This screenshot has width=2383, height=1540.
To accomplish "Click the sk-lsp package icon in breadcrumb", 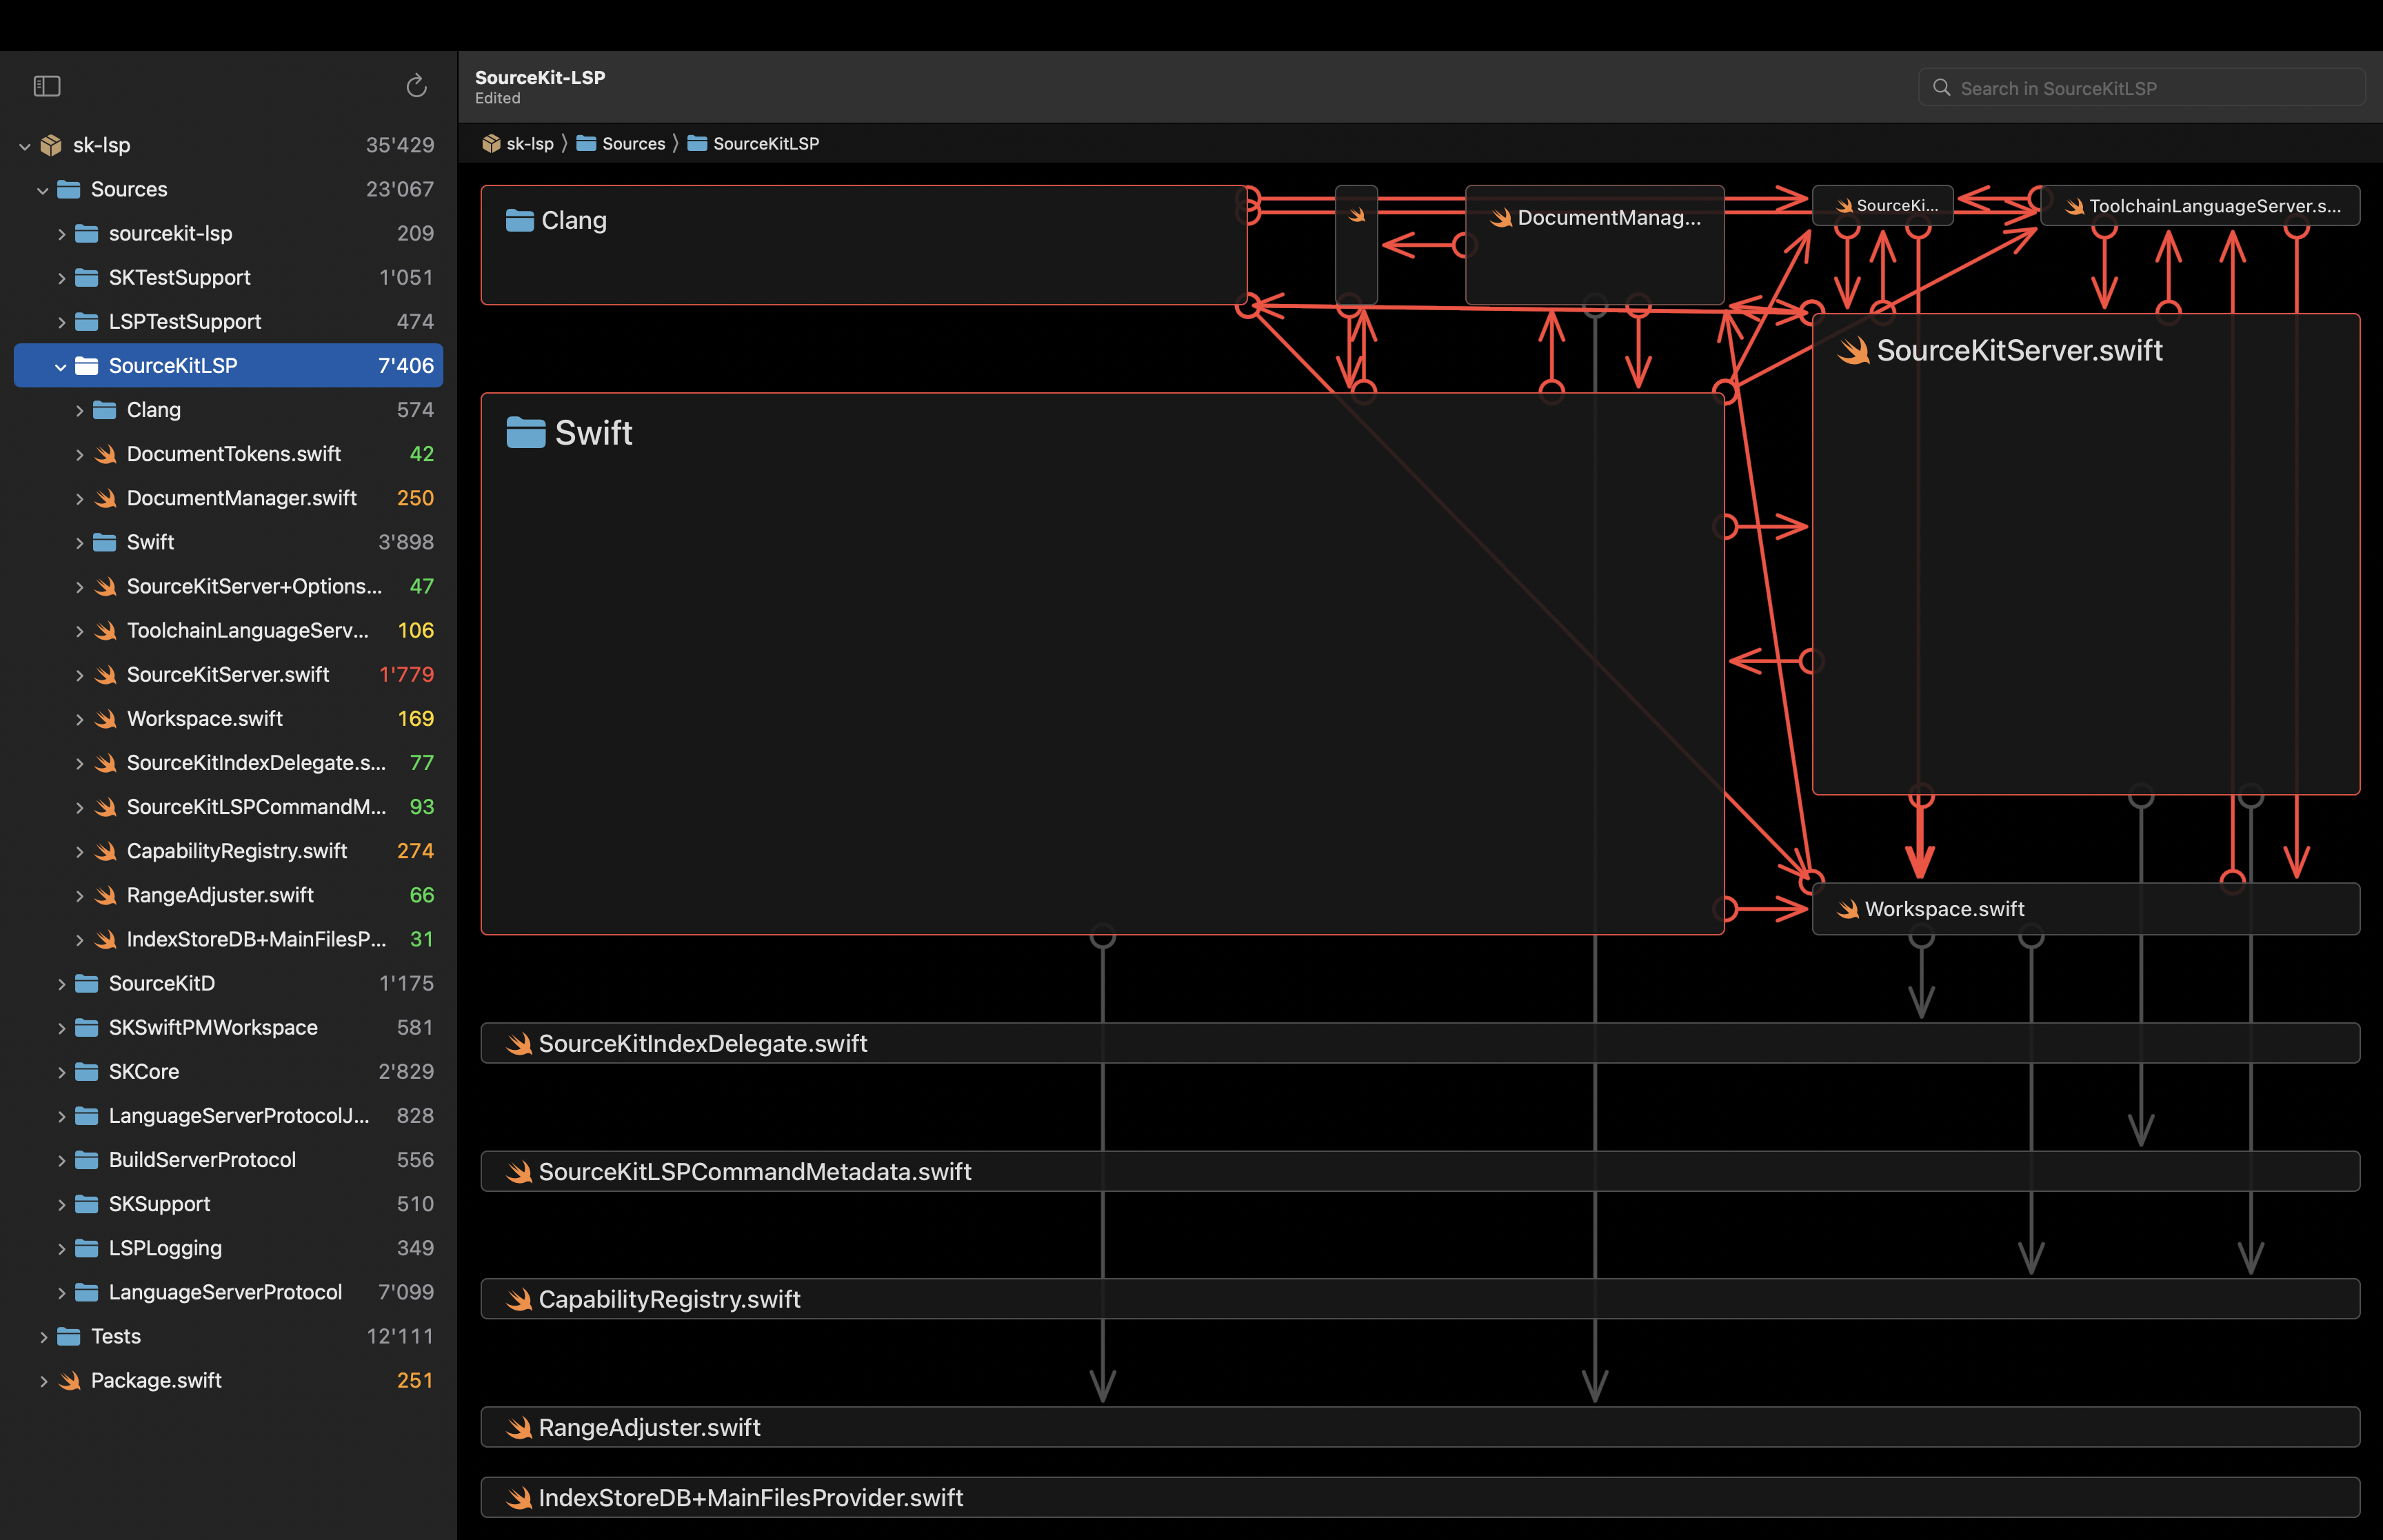I will tap(491, 144).
